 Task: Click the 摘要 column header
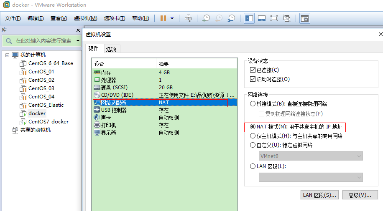pos(197,64)
